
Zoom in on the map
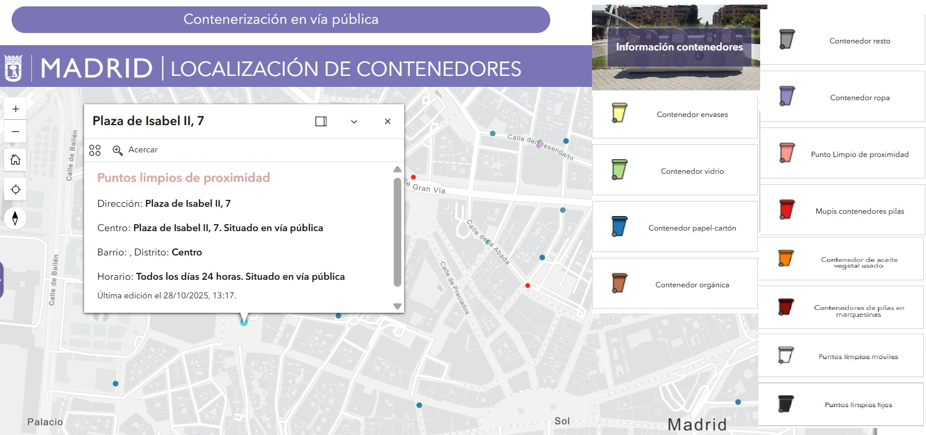point(16,109)
